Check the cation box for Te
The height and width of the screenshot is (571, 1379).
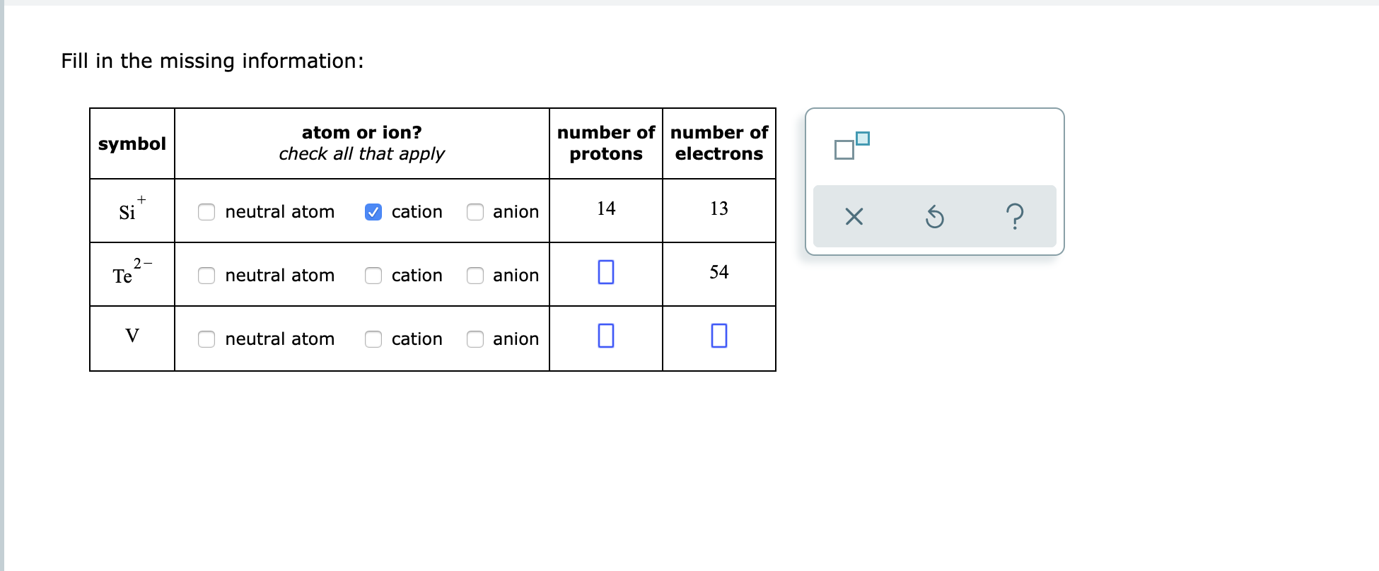(373, 276)
